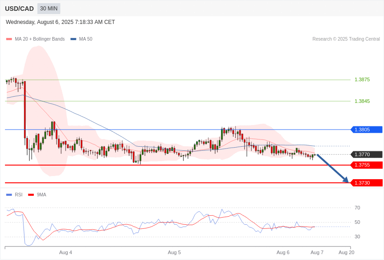The width and height of the screenshot is (384, 260).
Task: Click the blue 1.3805 pivot price tag
Action: click(x=366, y=130)
